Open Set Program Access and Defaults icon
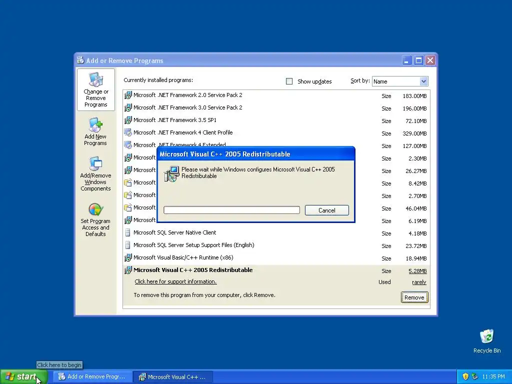512x384 pixels. point(95,219)
